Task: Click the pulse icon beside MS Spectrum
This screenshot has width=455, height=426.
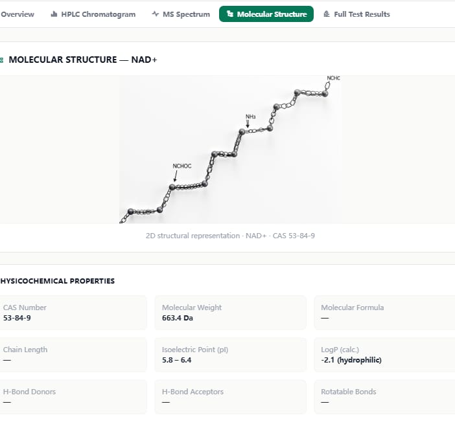Action: [x=156, y=14]
